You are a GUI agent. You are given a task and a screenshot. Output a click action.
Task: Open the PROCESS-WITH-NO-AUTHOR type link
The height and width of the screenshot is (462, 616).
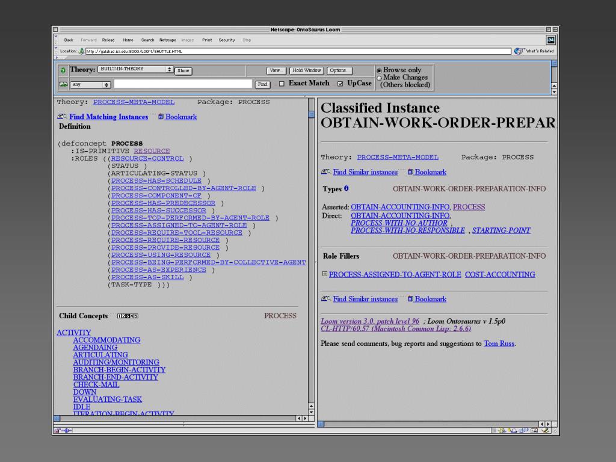tap(399, 223)
